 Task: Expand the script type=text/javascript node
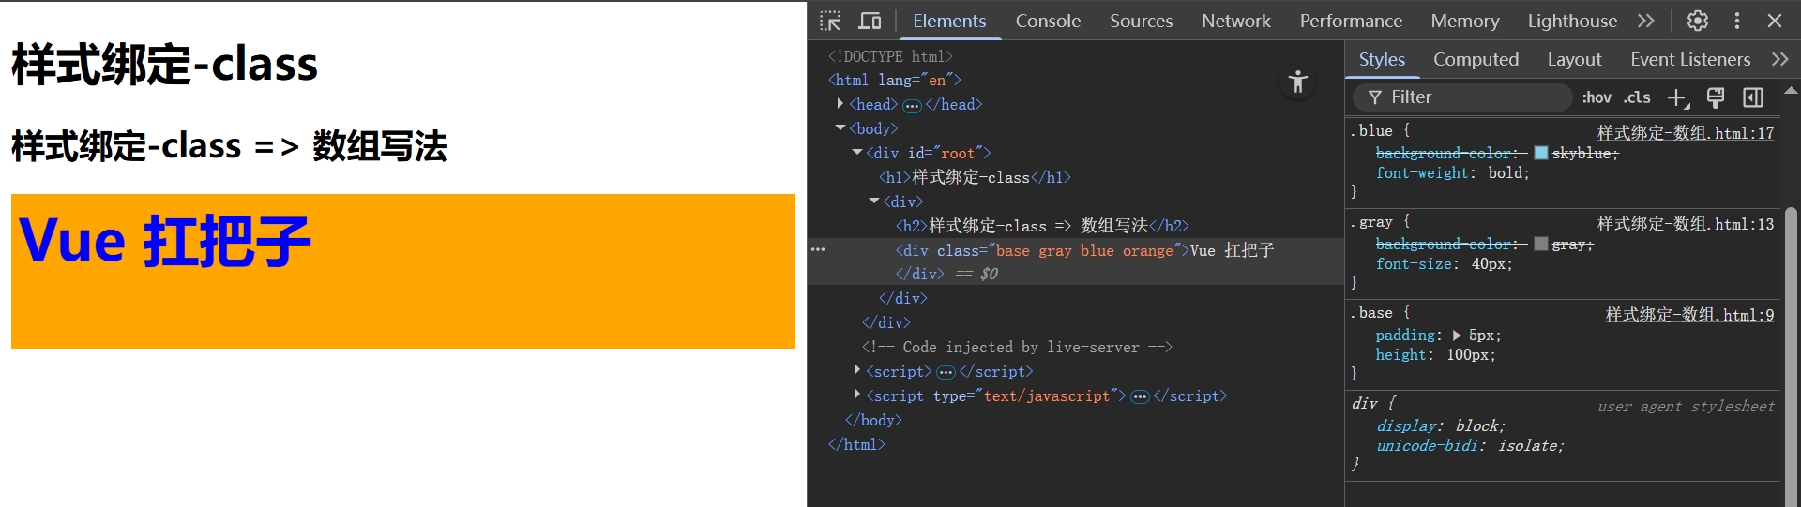pos(857,395)
